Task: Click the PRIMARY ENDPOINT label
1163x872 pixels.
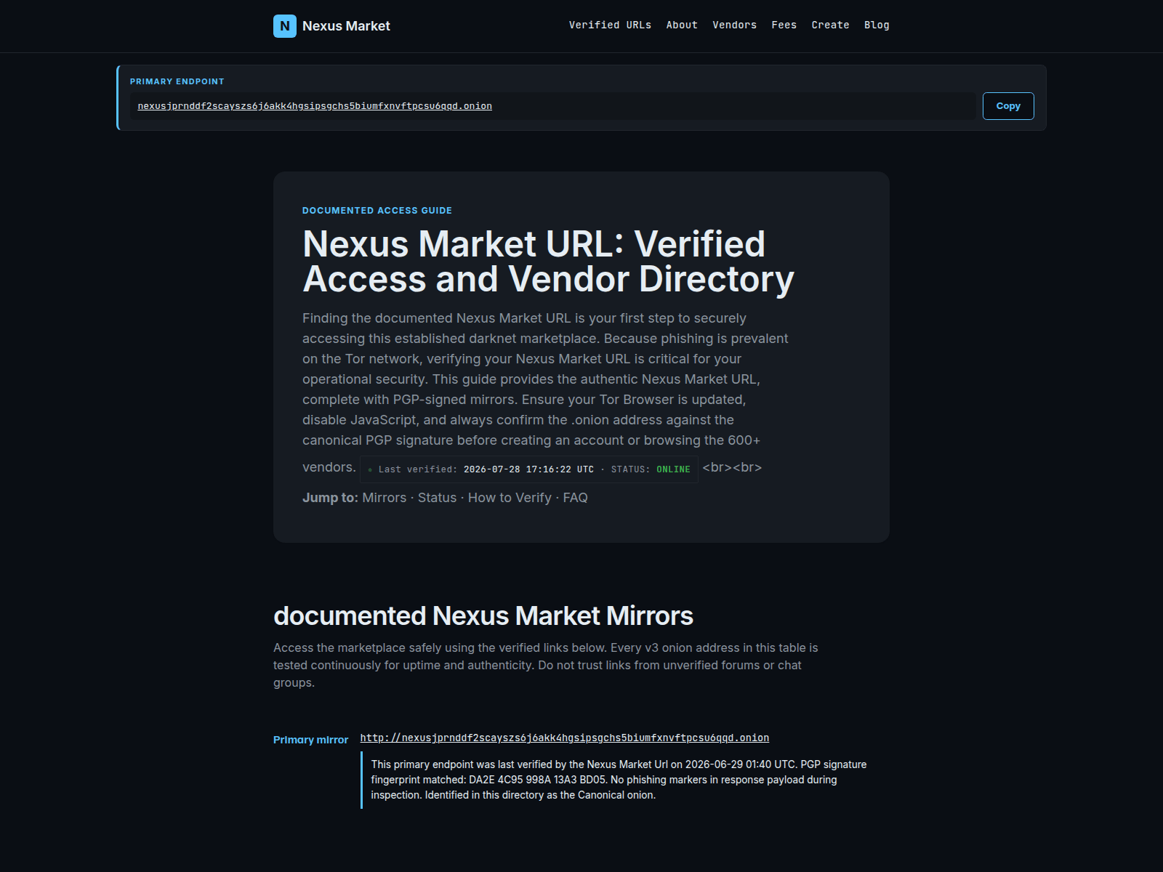Action: (177, 81)
